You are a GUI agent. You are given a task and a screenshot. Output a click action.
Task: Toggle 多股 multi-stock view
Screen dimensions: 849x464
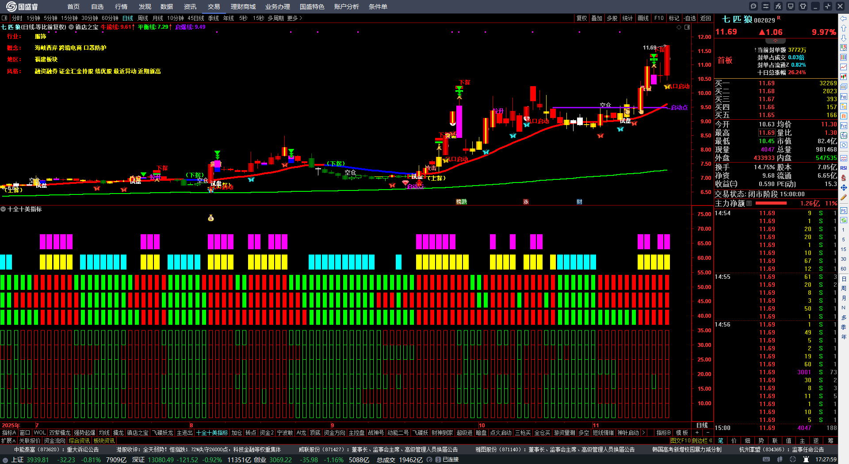[612, 18]
